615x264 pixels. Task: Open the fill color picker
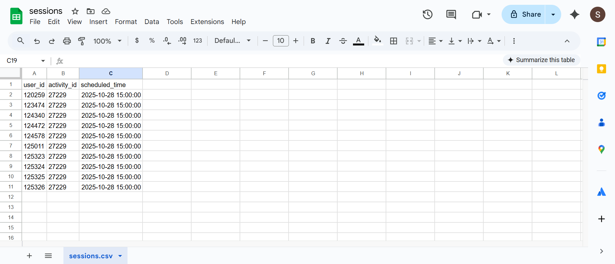click(x=377, y=41)
